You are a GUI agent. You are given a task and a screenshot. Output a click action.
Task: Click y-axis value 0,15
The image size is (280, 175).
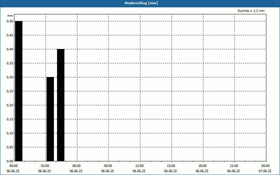coord(10,119)
